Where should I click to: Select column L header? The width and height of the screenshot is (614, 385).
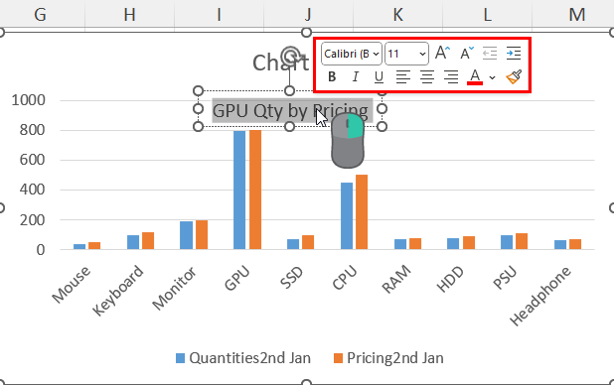pyautogui.click(x=487, y=15)
